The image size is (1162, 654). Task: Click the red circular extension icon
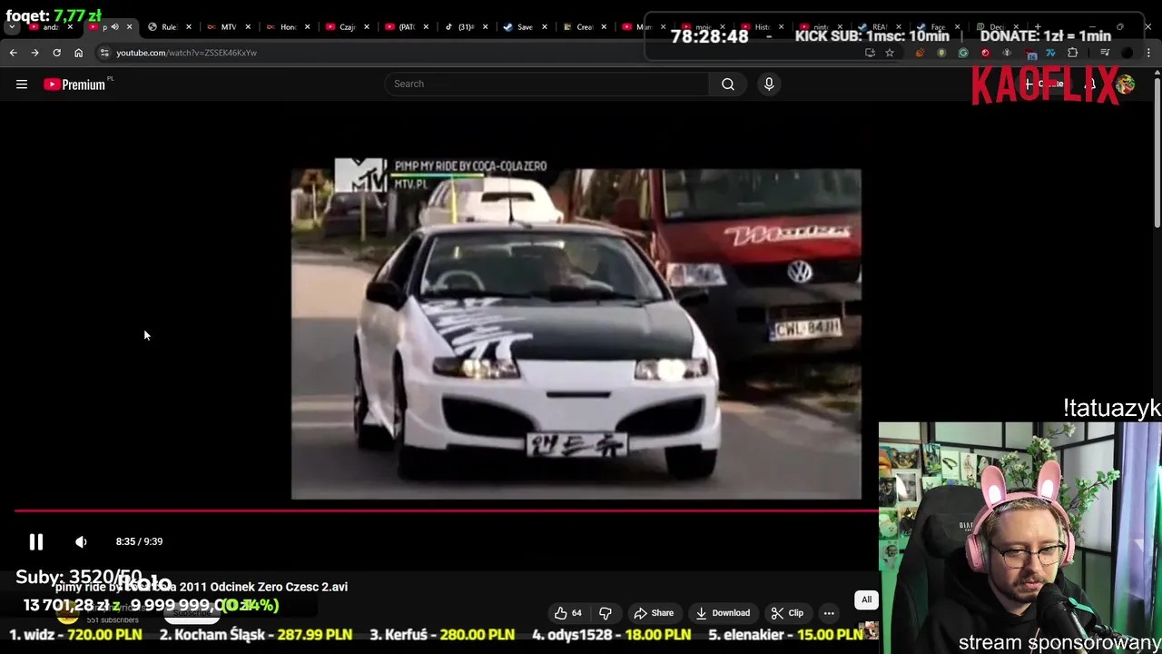(x=985, y=53)
